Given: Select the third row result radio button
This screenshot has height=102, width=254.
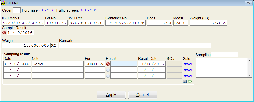Looking at the screenshot, I should pos(108,76).
